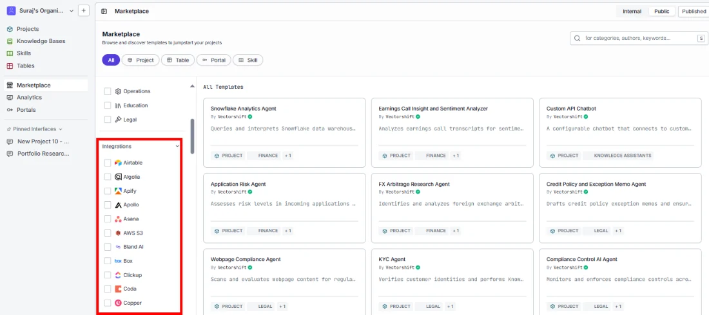The image size is (709, 315).
Task: Check the Clickup integration checkbox
Action: point(108,275)
